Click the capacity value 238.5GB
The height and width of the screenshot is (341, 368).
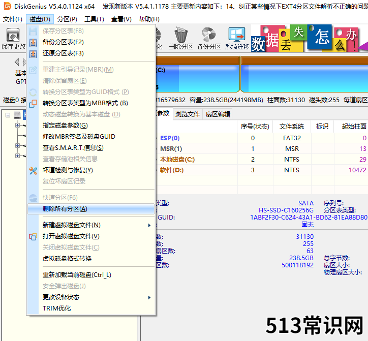pos(301,258)
